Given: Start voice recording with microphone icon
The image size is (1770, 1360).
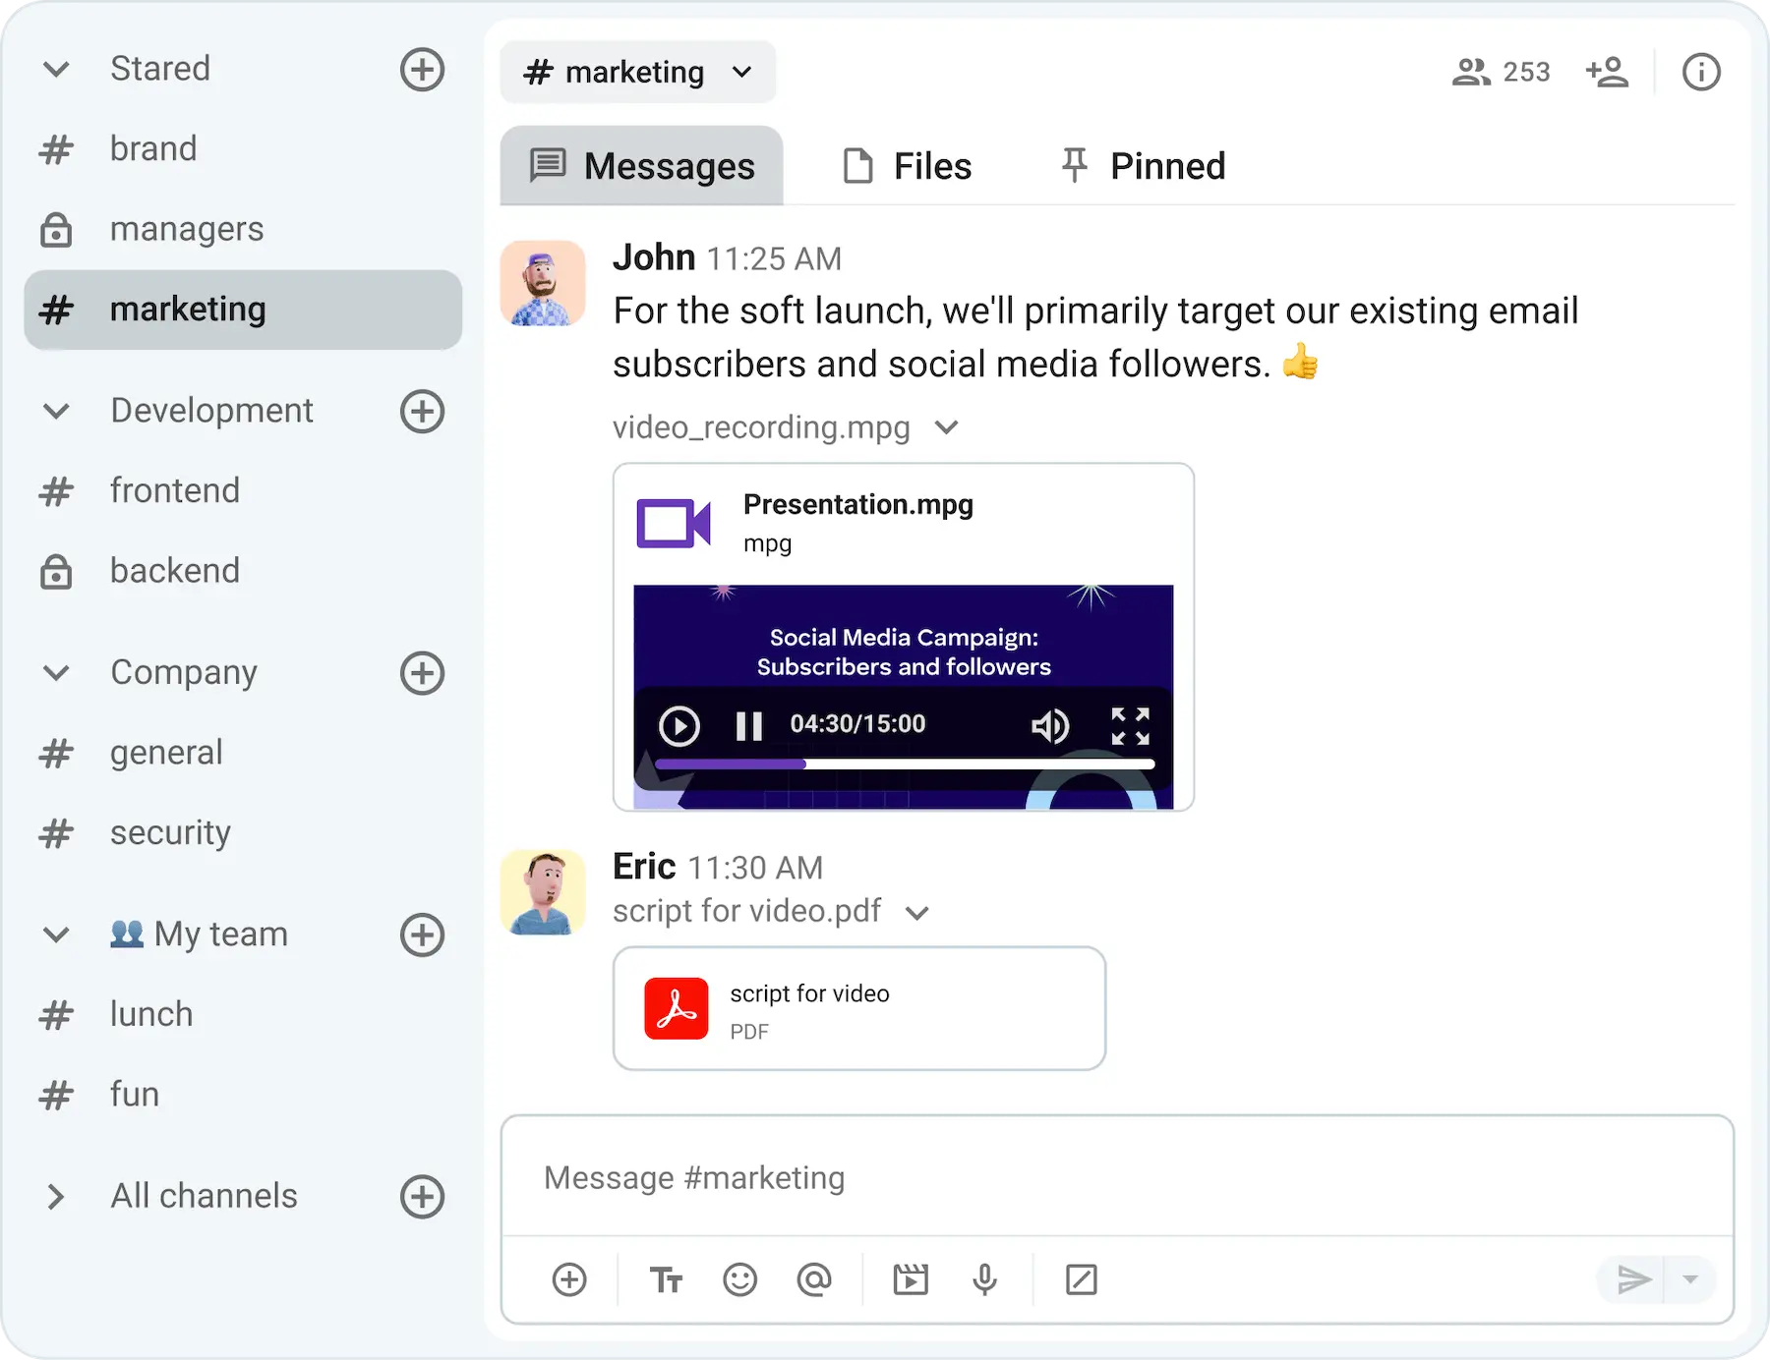Looking at the screenshot, I should point(984,1279).
